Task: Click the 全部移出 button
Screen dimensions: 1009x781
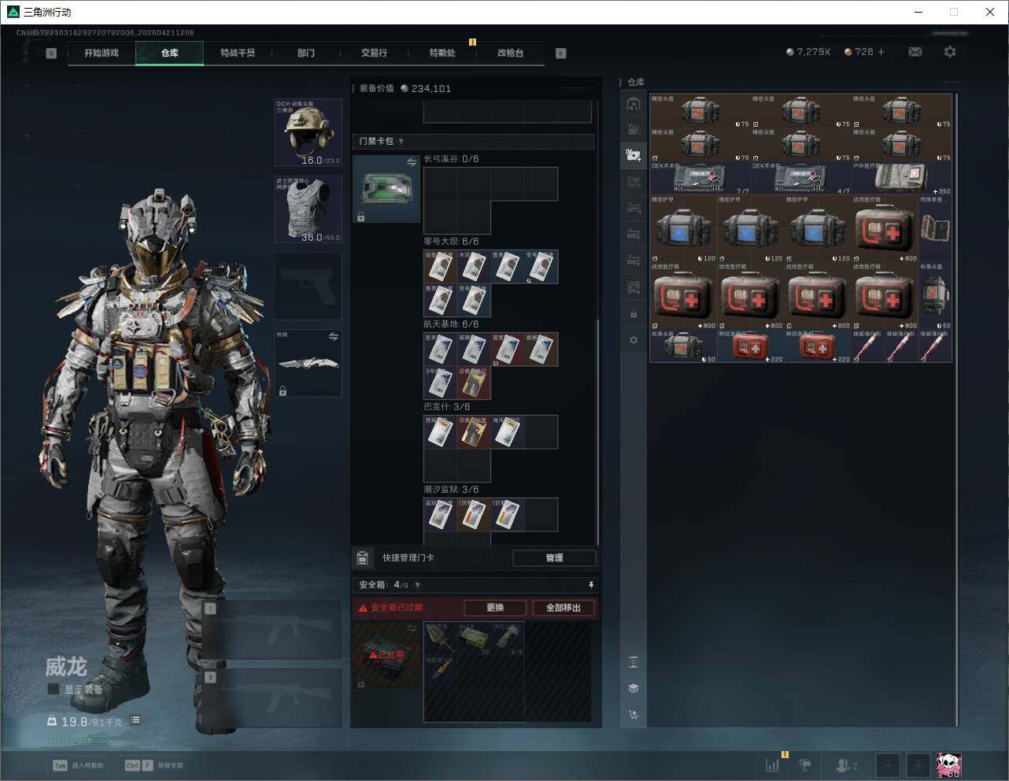Action: tap(564, 608)
